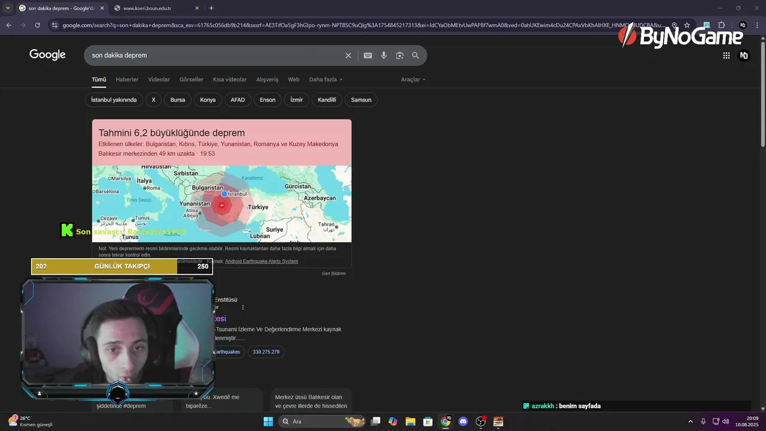Viewport: 766px width, 431px height.
Task: Filter by İstanbul yakınında chip
Action: (x=114, y=100)
